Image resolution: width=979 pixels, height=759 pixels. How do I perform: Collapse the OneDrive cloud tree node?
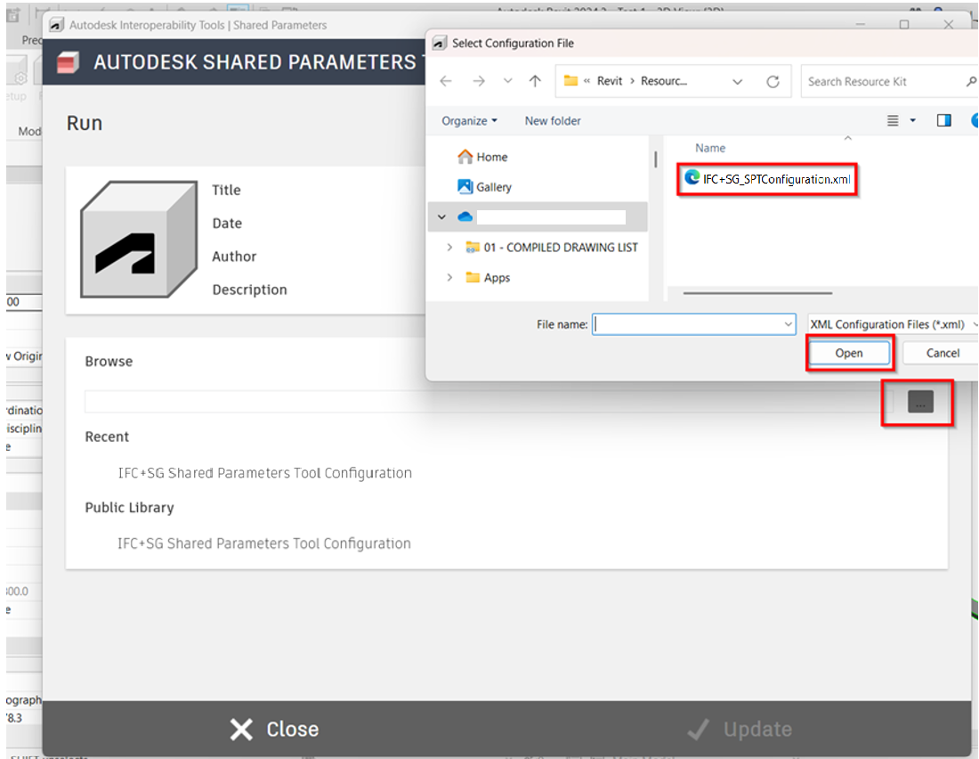(442, 217)
